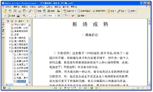Image resolution: width=153 pixels, height=92 pixels.
Task: Open 帮助 help toolbar dropdown
Action: pyautogui.click(x=82, y=16)
